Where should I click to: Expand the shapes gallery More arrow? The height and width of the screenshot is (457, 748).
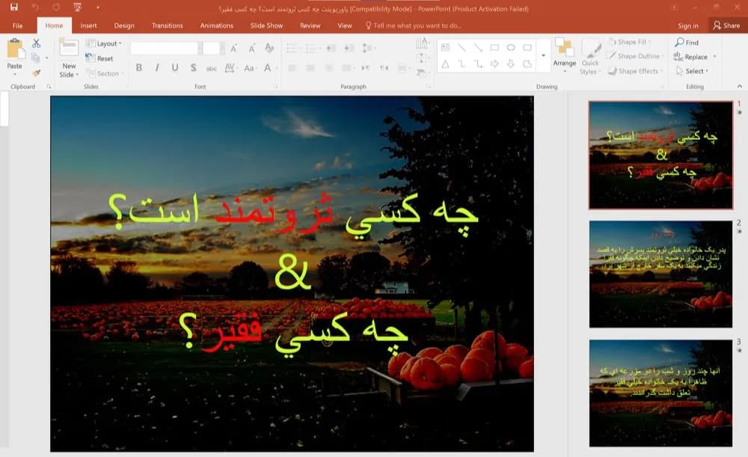click(543, 56)
